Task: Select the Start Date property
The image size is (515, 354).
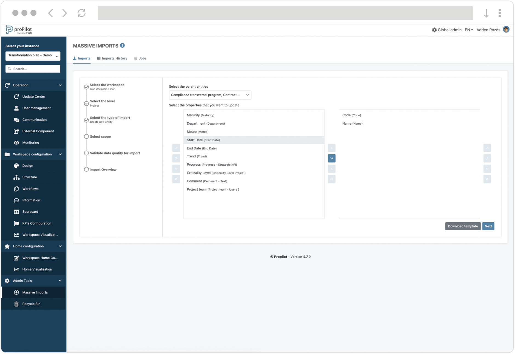Action: (203, 140)
